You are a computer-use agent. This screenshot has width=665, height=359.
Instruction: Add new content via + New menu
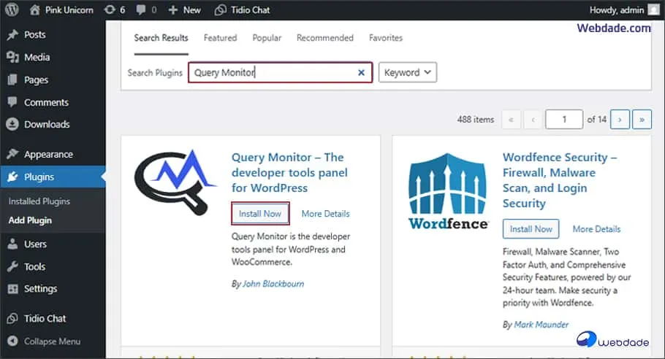184,10
